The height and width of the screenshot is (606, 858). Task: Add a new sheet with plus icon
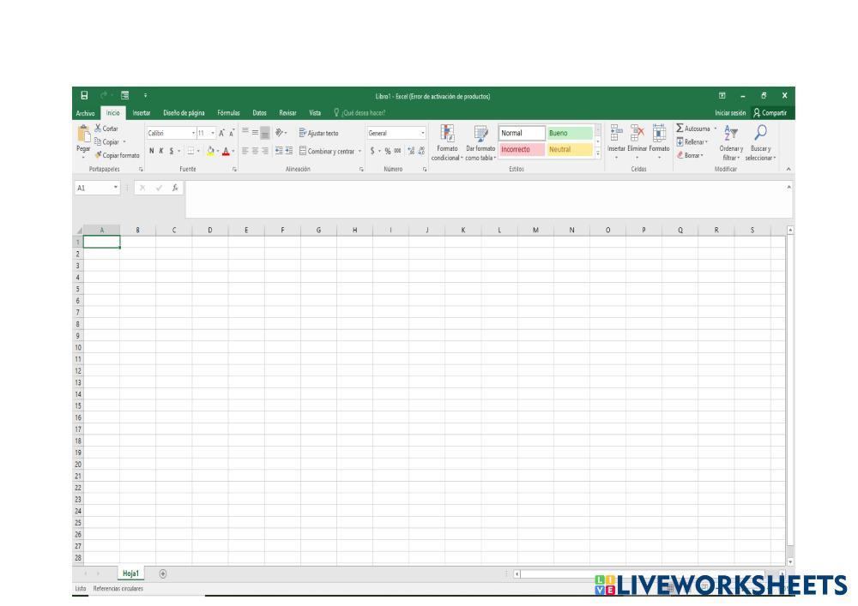[x=163, y=573]
